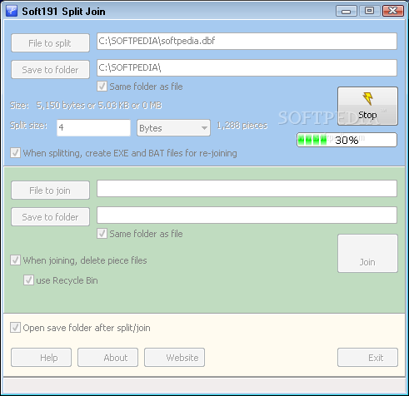This screenshot has height=396, width=409.
Task: Click the file size info text
Action: point(86,106)
